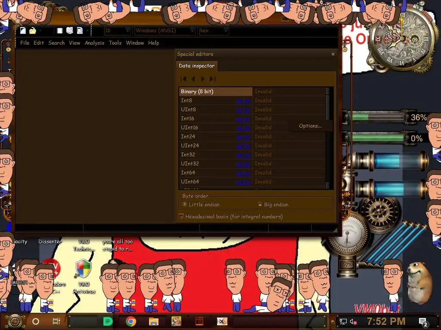Go to next byte in Data inspector
Image resolution: width=441 pixels, height=330 pixels.
coord(203,79)
